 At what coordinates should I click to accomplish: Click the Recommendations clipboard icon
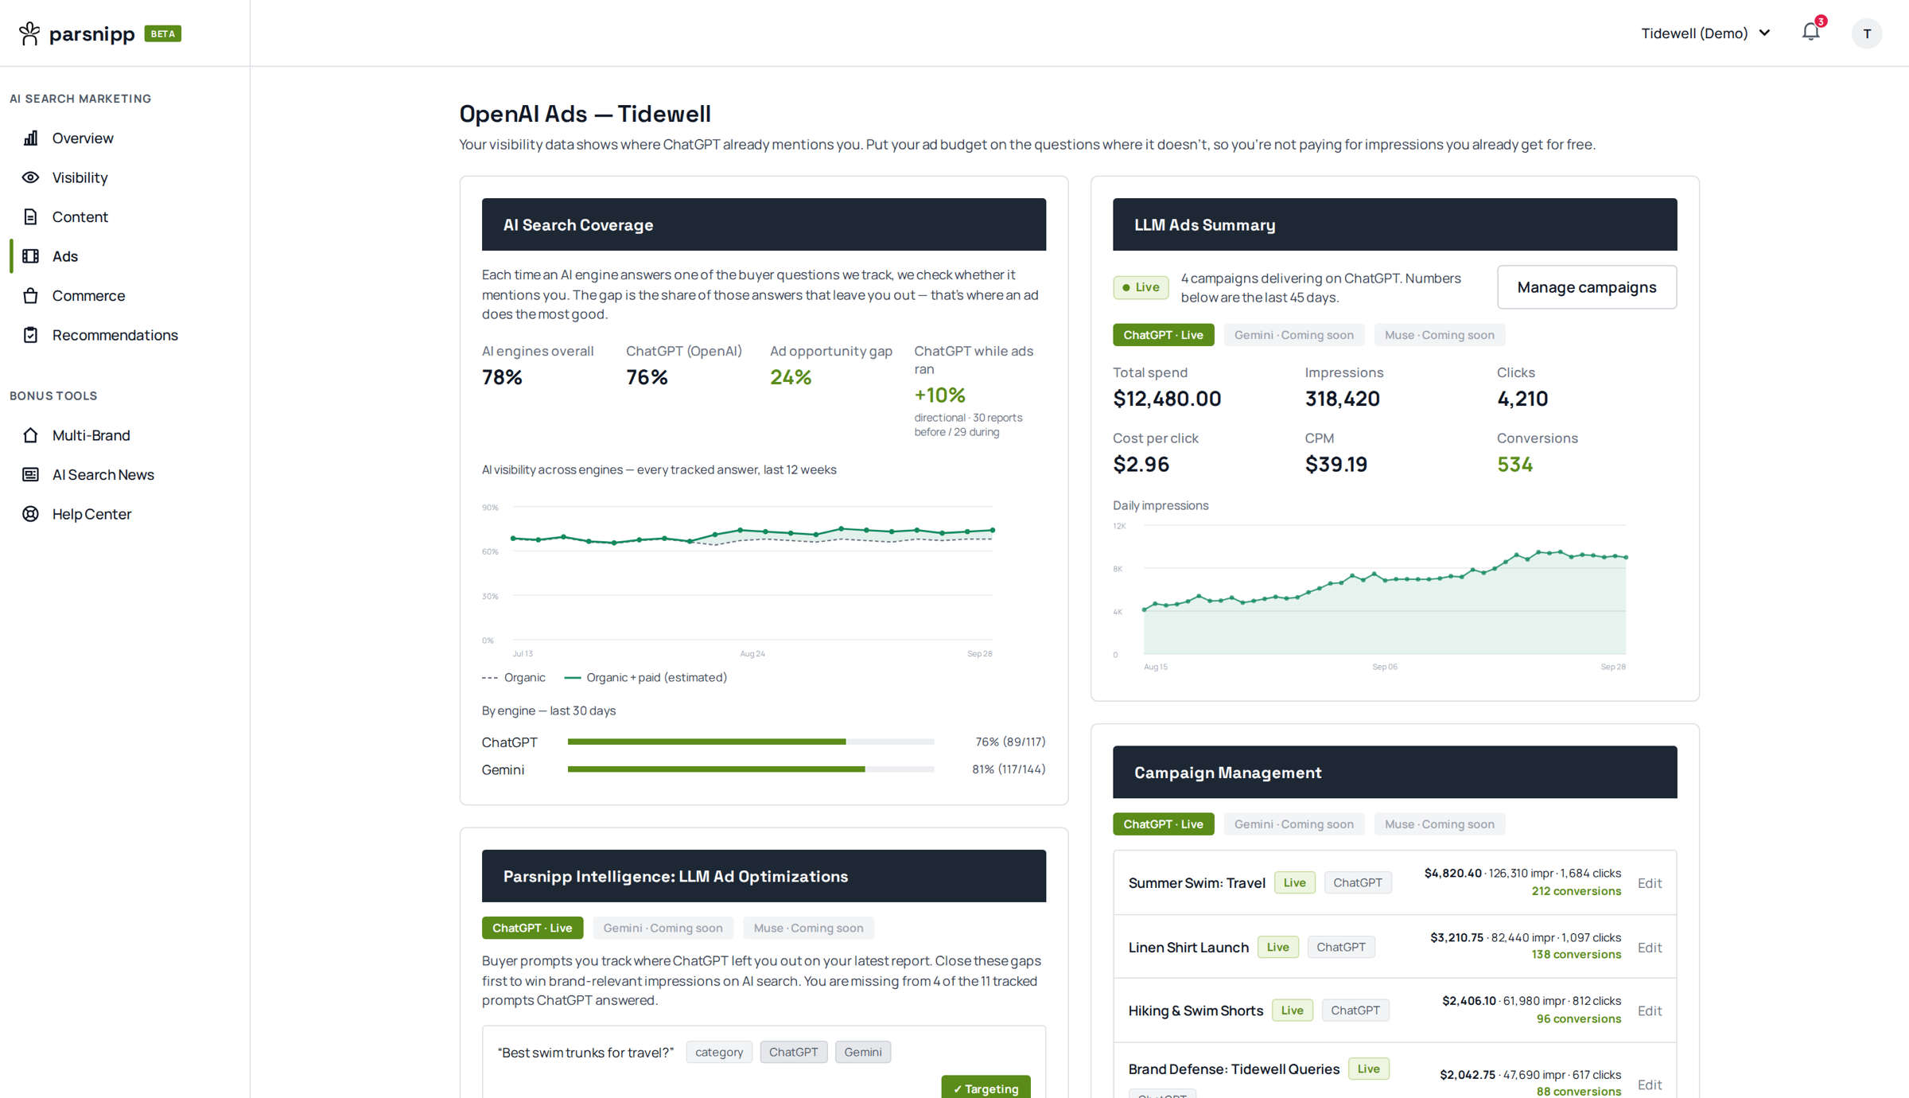[x=30, y=335]
